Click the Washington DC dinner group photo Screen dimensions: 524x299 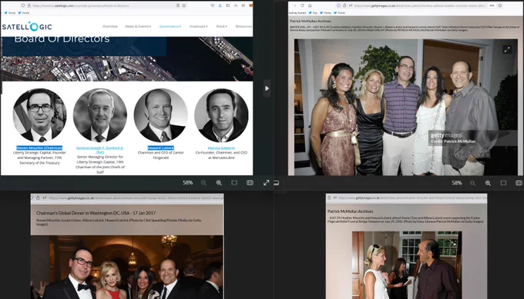(x=127, y=267)
